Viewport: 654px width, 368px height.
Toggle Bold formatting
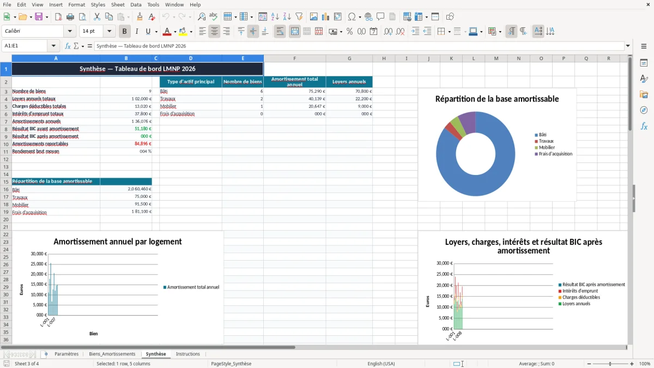click(125, 32)
